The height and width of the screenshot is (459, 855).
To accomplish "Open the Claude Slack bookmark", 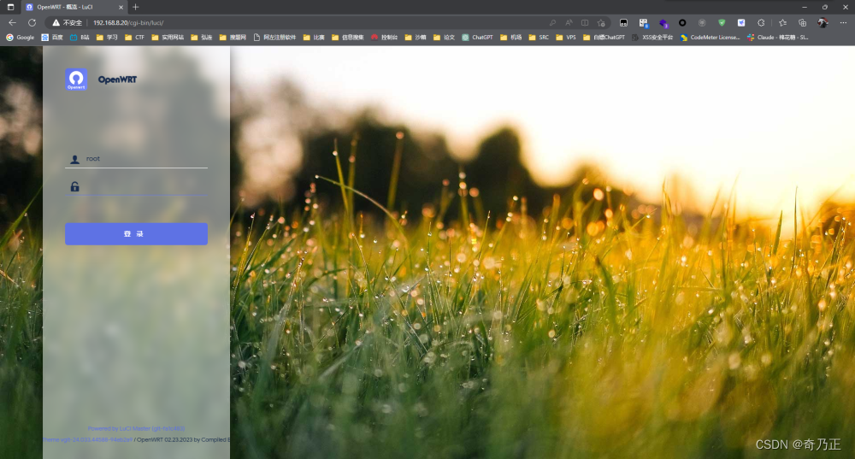I will point(777,38).
